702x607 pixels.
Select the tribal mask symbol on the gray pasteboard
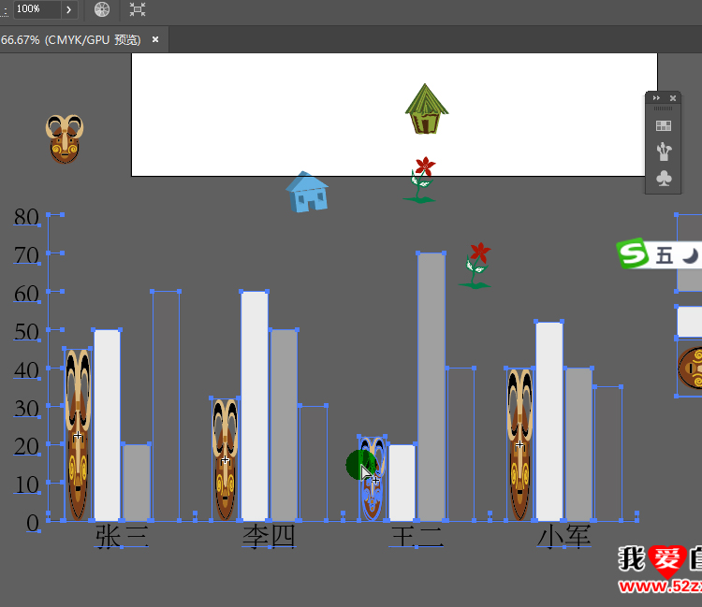coord(65,139)
